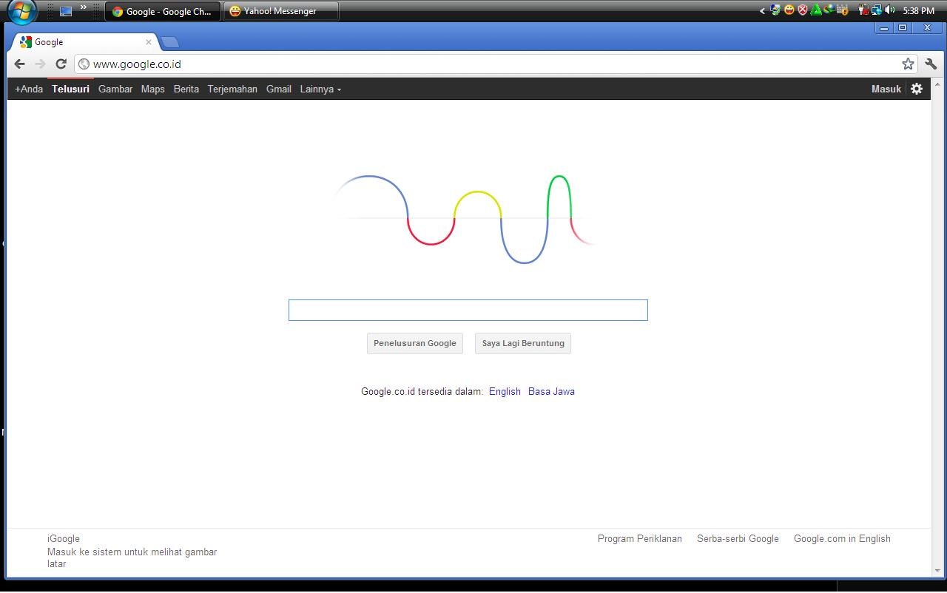Open Gambar image search
Viewport: 947px width, 593px height.
[115, 89]
